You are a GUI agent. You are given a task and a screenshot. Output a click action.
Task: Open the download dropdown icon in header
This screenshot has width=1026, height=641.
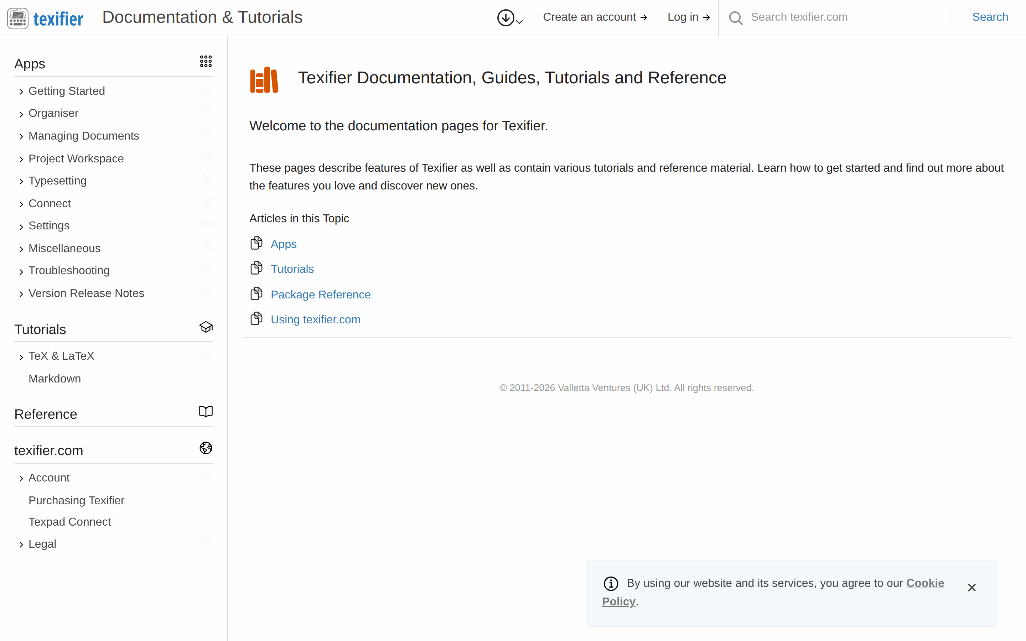click(x=509, y=18)
